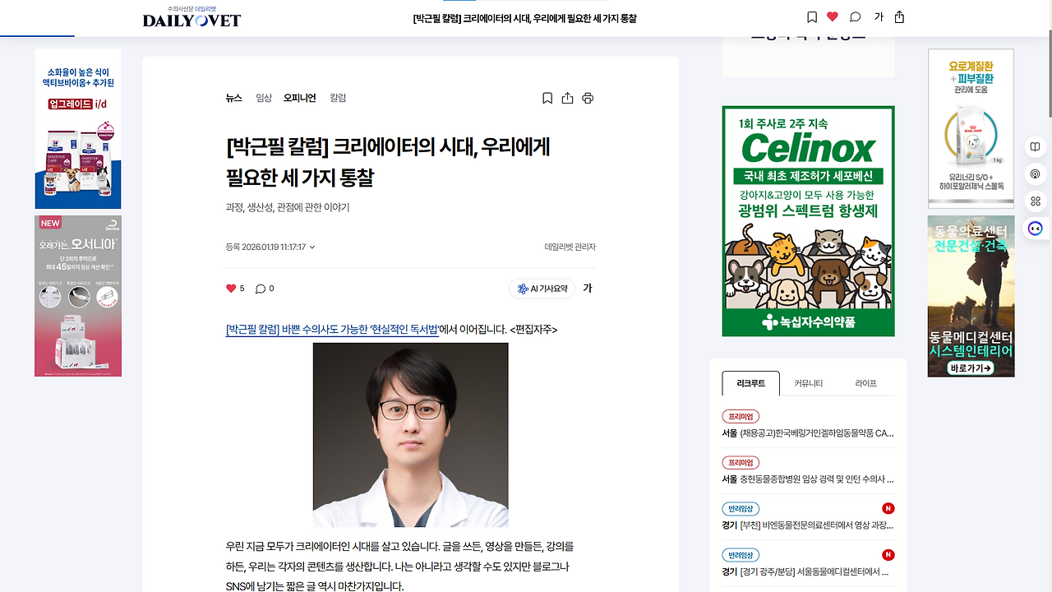Open the 오피니언 breadcrumb menu item
1052x592 pixels.
tap(300, 98)
